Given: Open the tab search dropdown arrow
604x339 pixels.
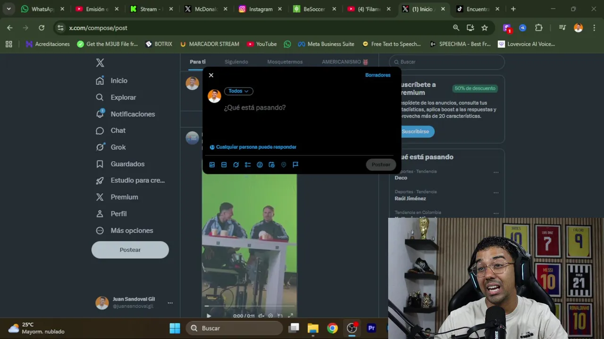Looking at the screenshot, I should click(x=8, y=9).
